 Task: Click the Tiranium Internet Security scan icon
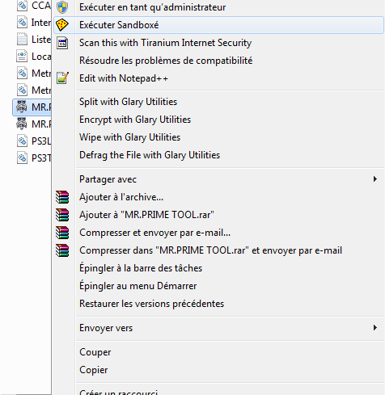[x=62, y=43]
